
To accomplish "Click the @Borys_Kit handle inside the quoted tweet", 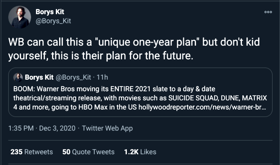I will 74,77.
